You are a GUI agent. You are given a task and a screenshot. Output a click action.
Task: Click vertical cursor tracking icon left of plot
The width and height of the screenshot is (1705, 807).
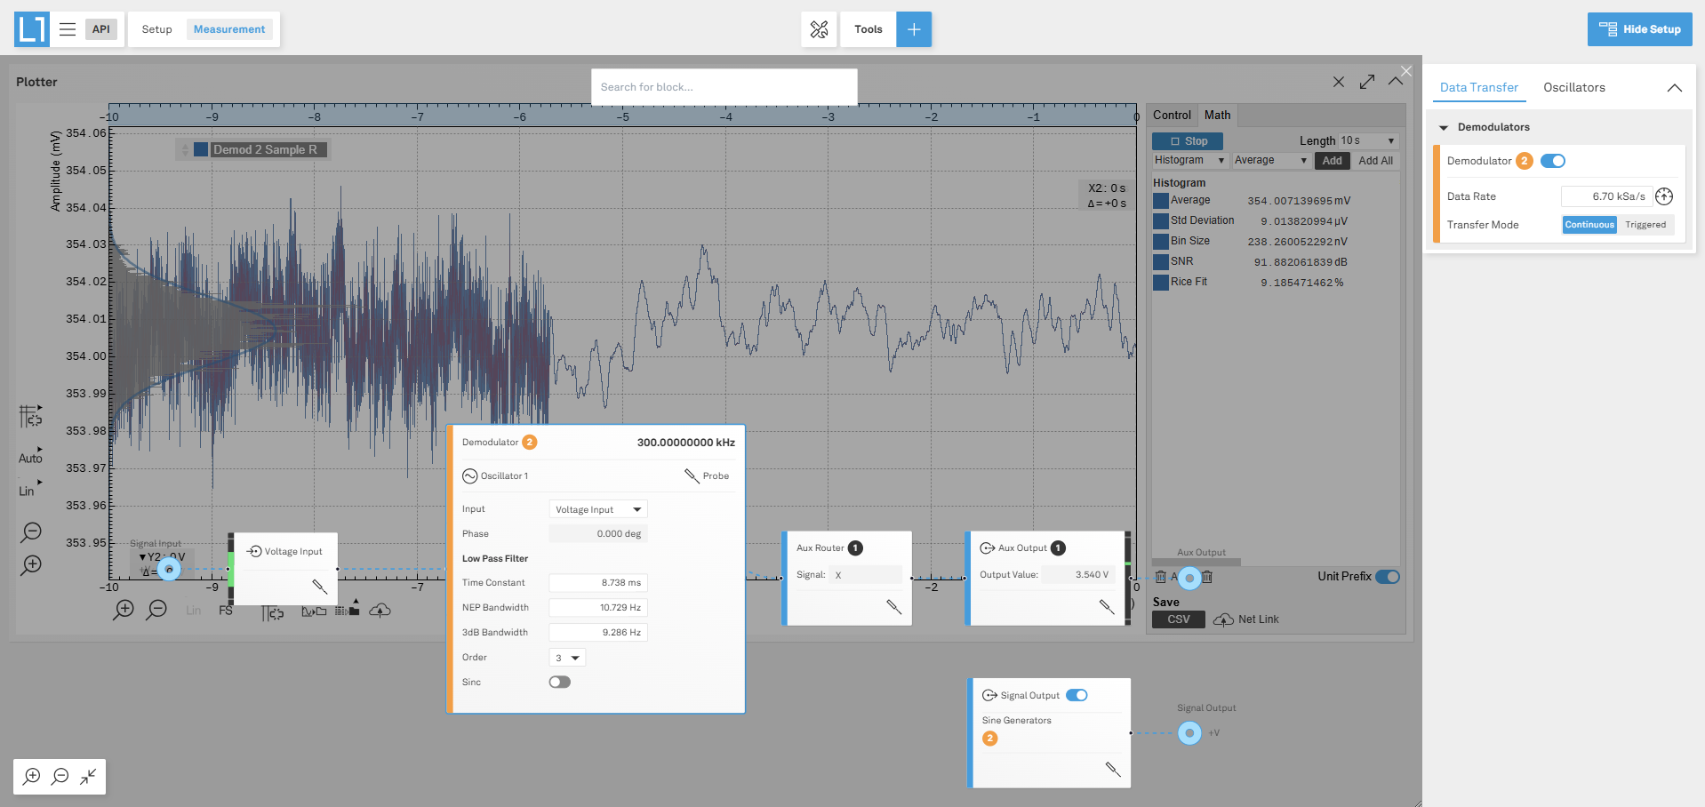pyautogui.click(x=30, y=416)
